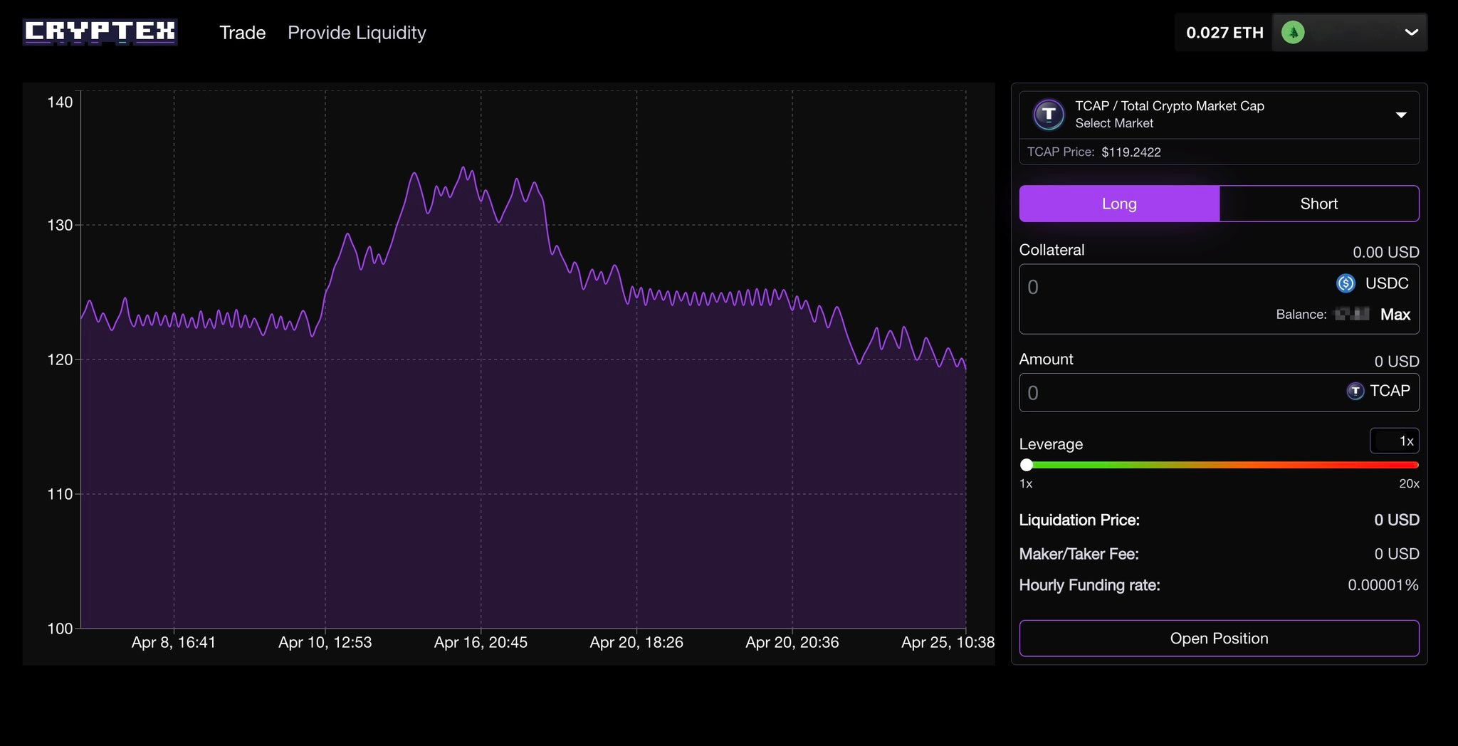Click the 20x end of leverage slider
The width and height of the screenshot is (1458, 746).
pos(1414,465)
